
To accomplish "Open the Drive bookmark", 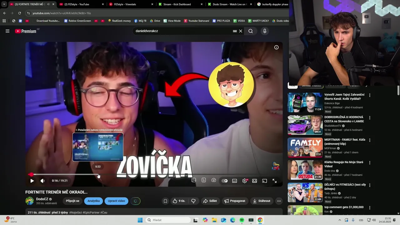I will tap(155, 21).
